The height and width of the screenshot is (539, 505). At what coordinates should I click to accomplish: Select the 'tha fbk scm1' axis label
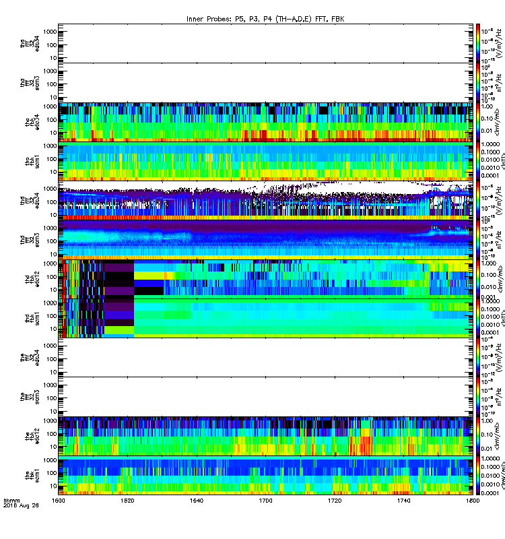pyautogui.click(x=32, y=162)
